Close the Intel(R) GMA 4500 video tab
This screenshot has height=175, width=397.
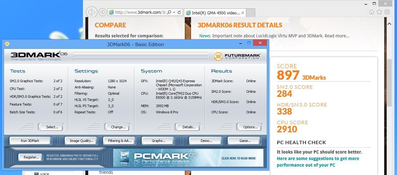[243, 13]
